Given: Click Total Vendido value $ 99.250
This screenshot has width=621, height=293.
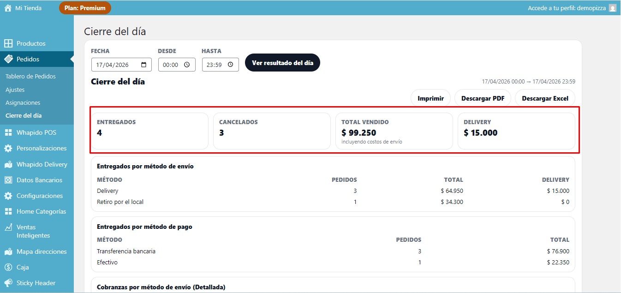Looking at the screenshot, I should click(x=358, y=133).
